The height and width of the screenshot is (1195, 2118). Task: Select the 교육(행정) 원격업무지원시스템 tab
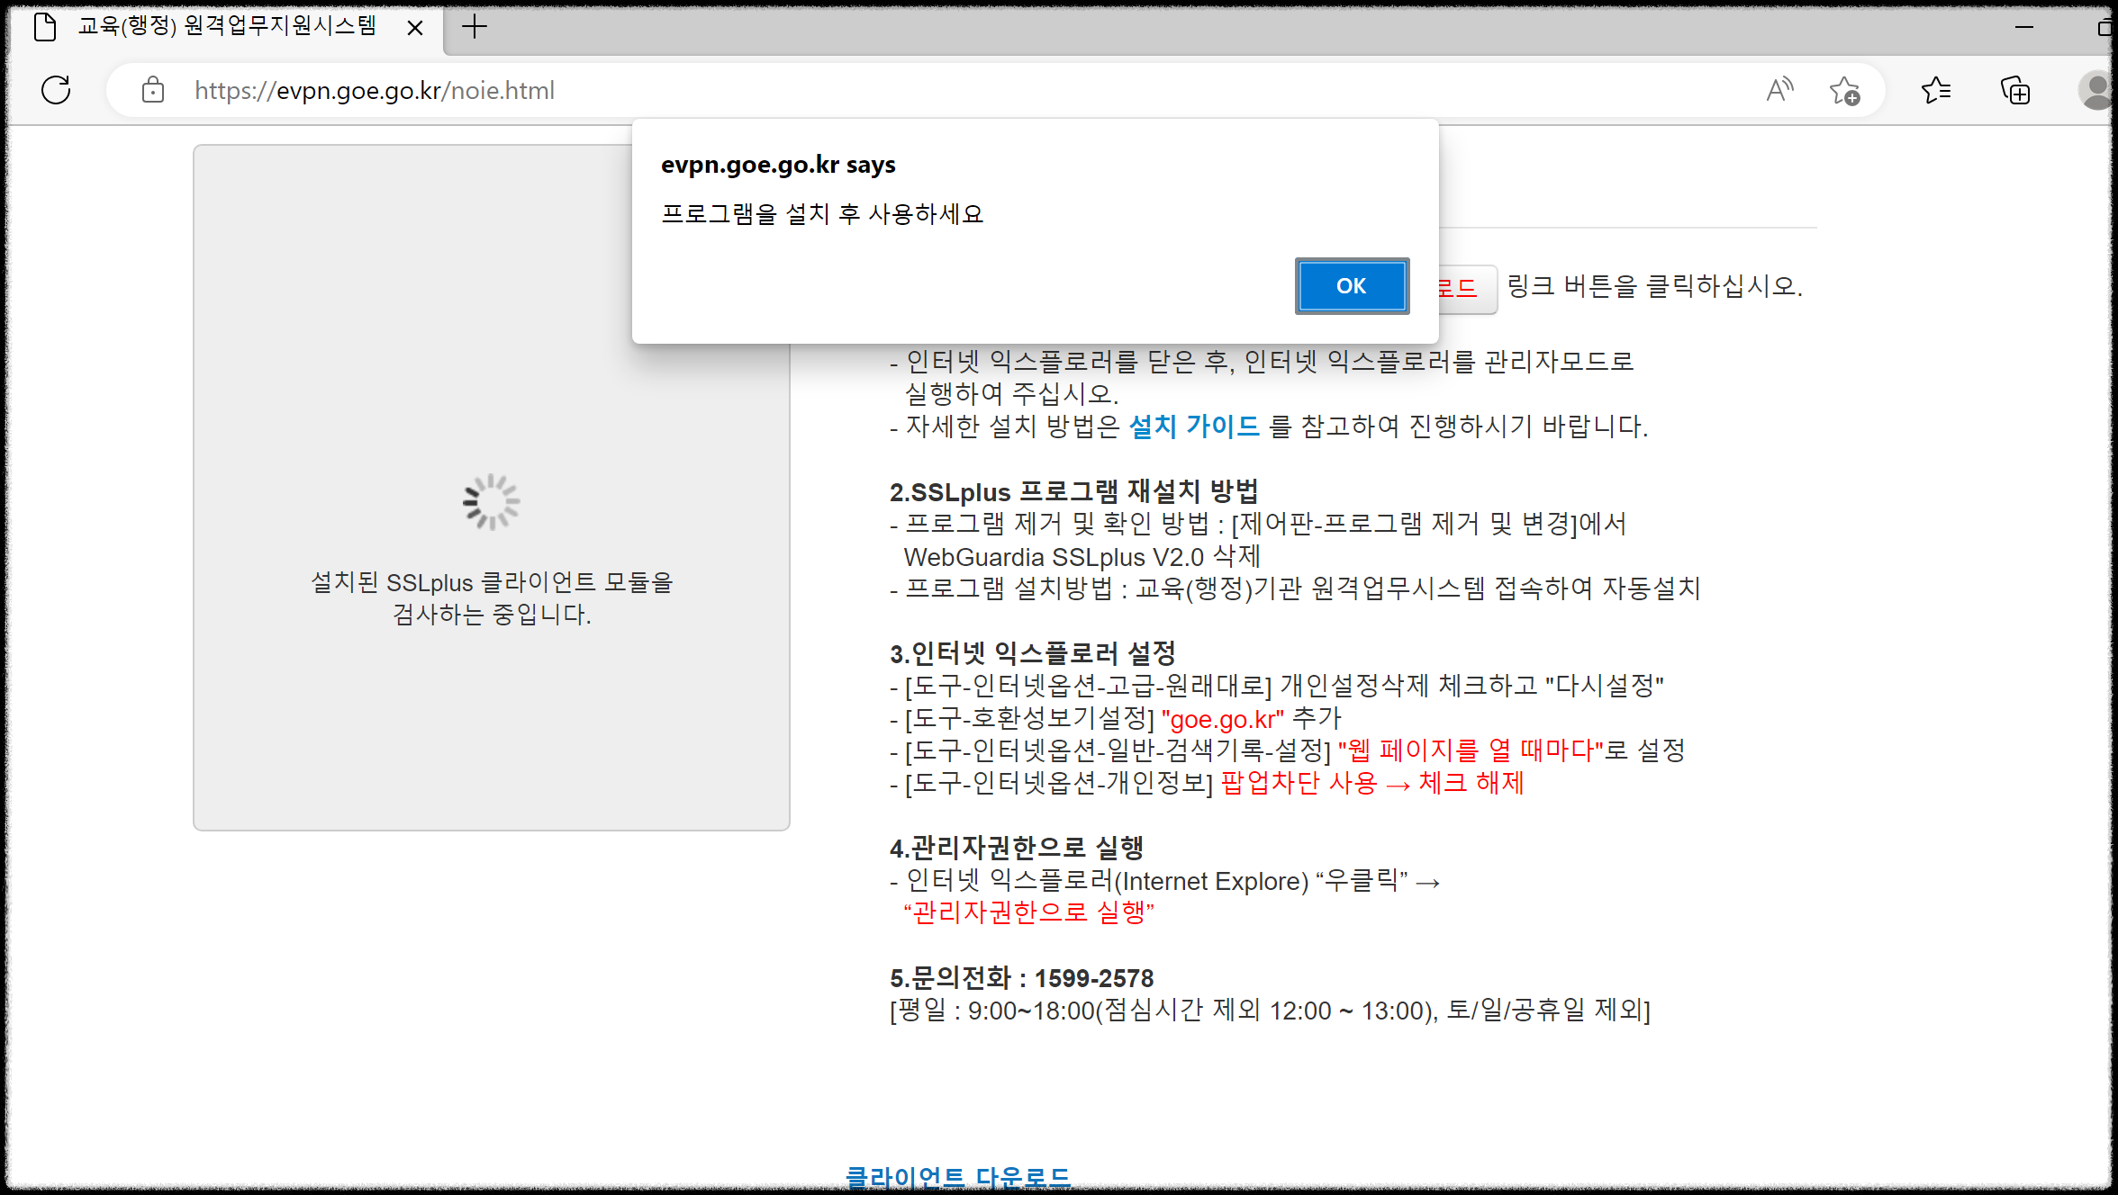click(225, 27)
